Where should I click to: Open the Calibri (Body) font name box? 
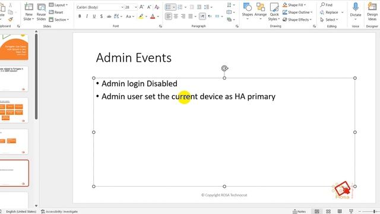[x=100, y=7]
